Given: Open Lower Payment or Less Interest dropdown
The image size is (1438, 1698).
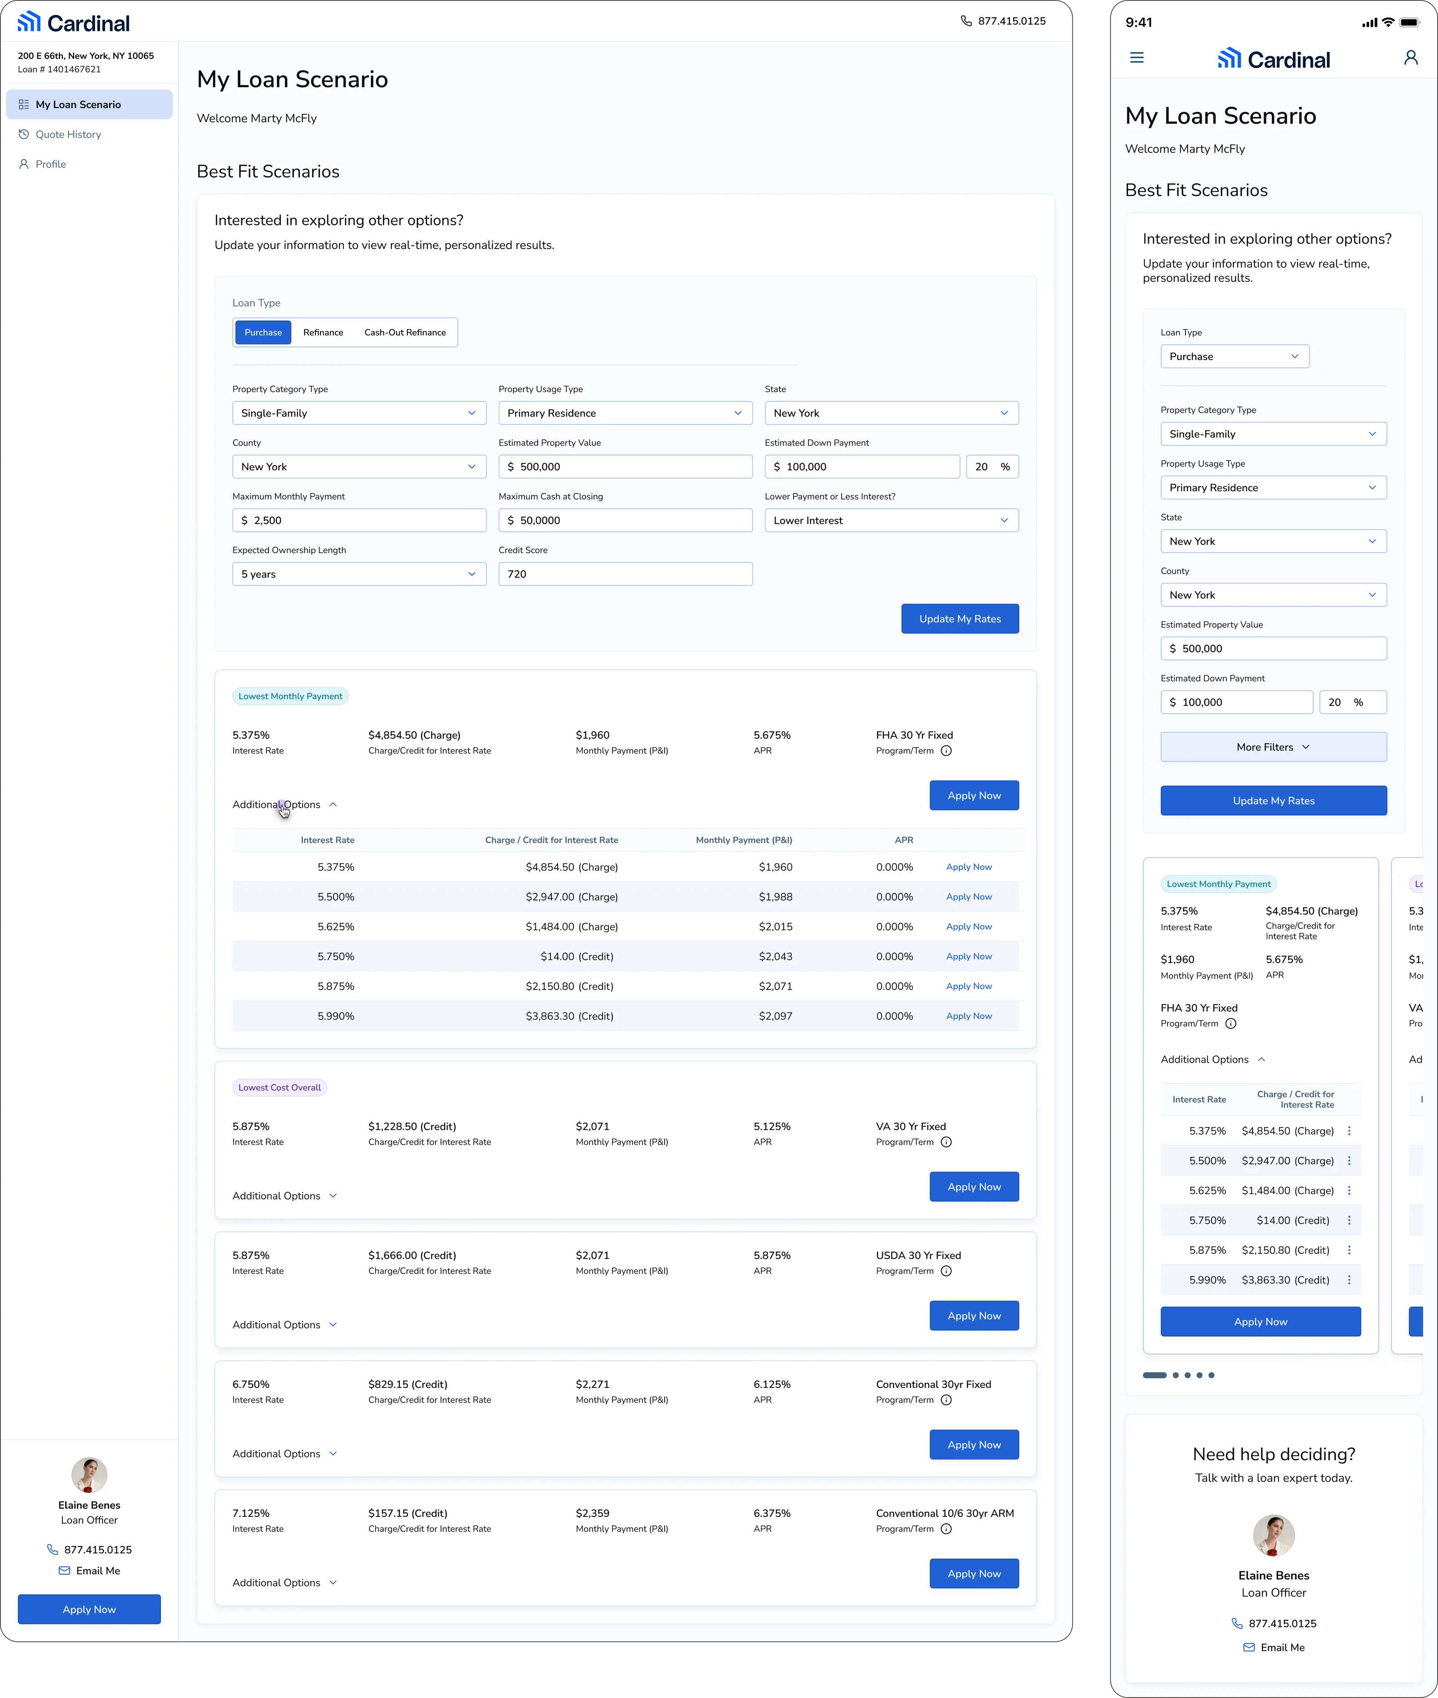Looking at the screenshot, I should coord(892,520).
